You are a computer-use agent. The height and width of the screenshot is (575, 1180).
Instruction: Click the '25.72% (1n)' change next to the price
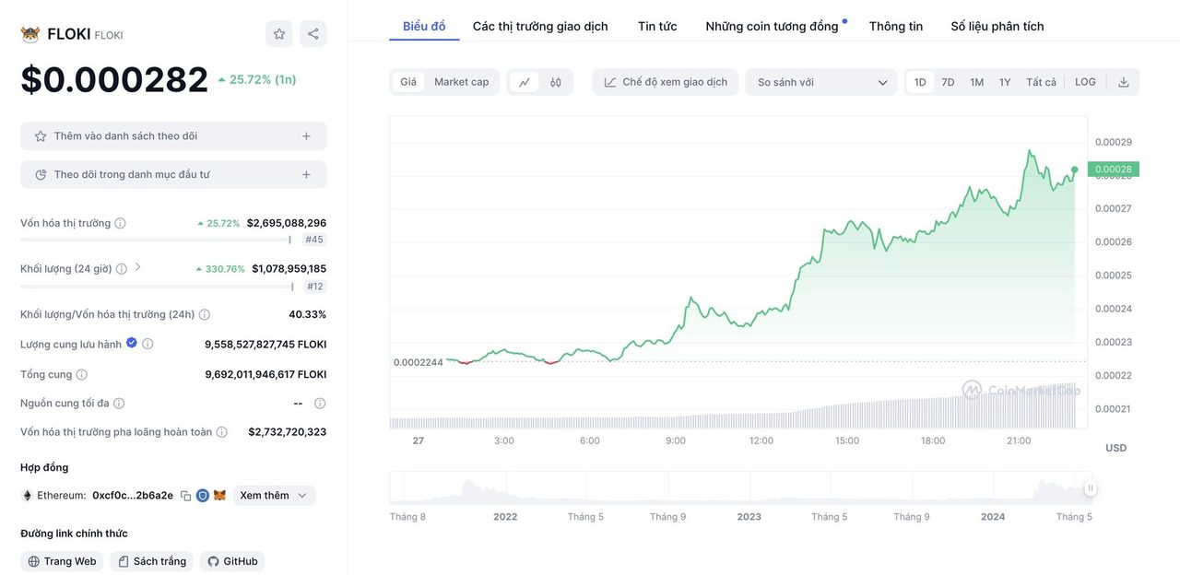[257, 79]
